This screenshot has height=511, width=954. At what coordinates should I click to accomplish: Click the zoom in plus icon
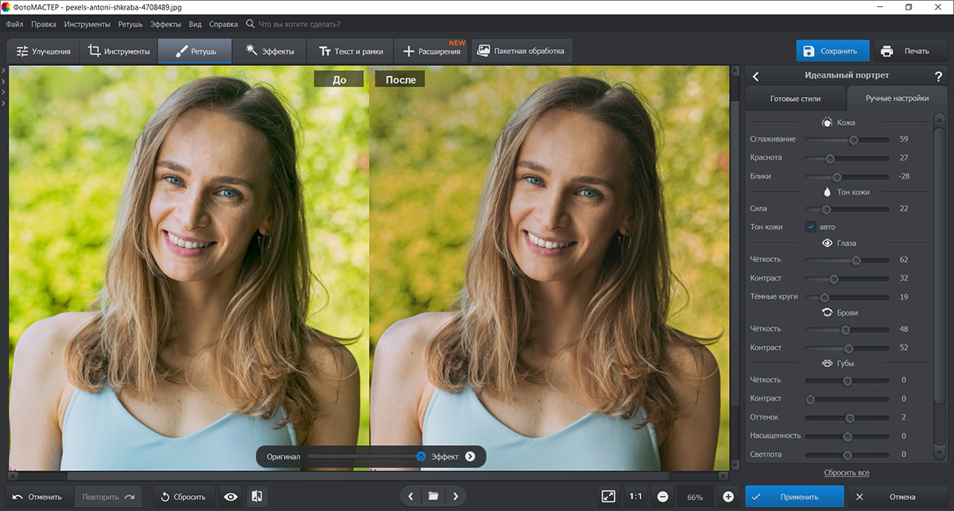(728, 497)
